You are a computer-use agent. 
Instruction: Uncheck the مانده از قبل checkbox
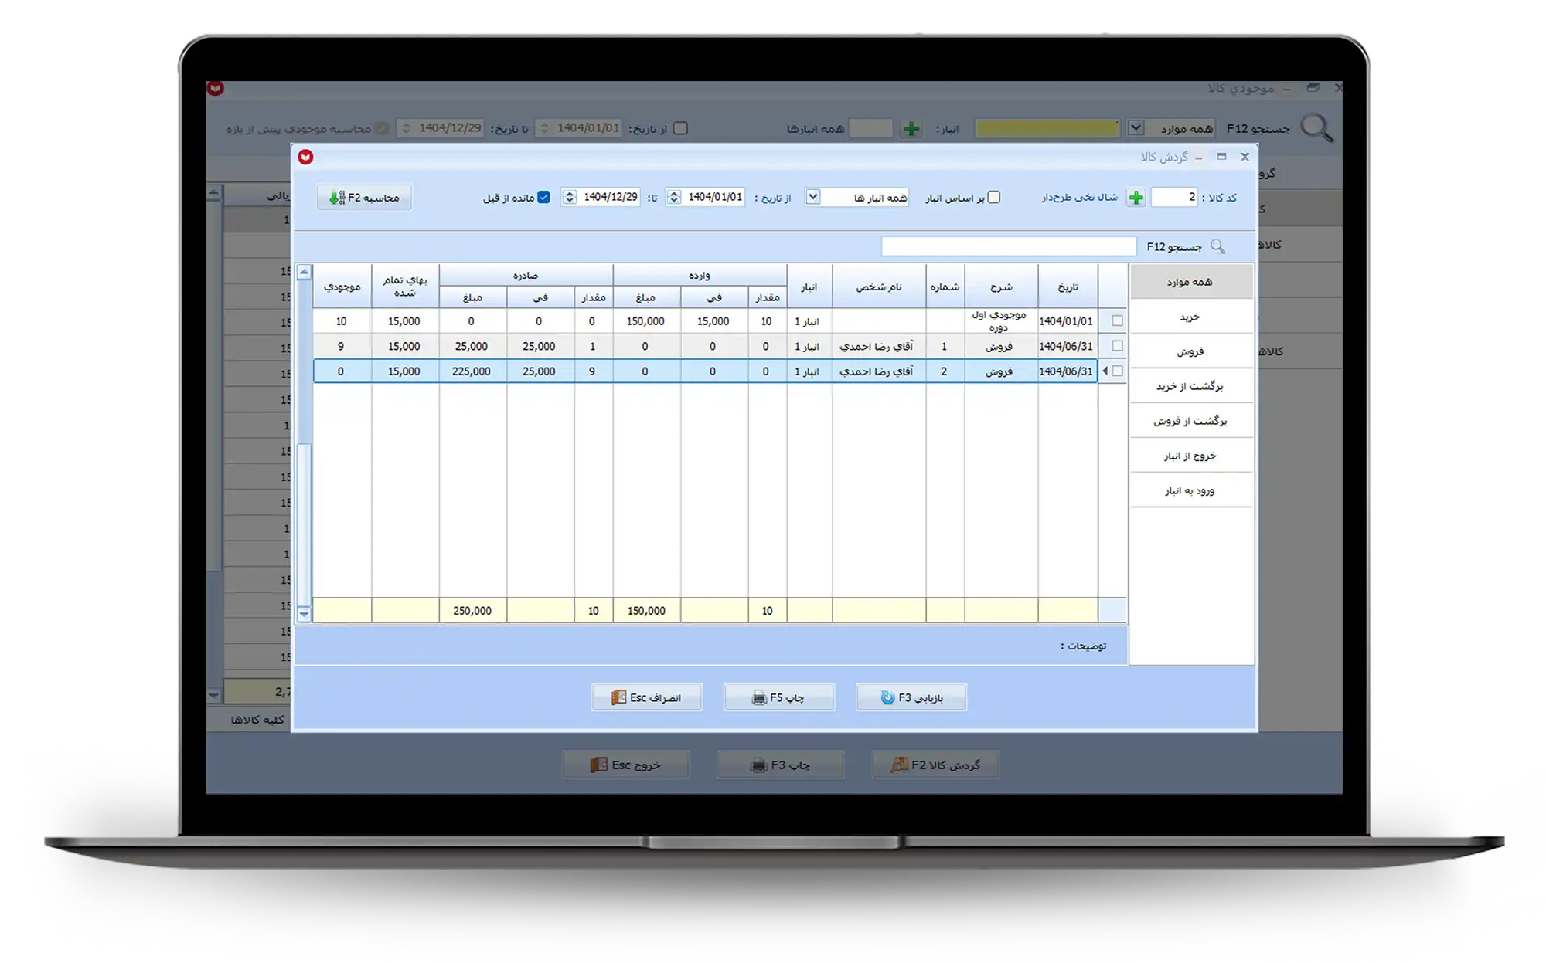(544, 198)
